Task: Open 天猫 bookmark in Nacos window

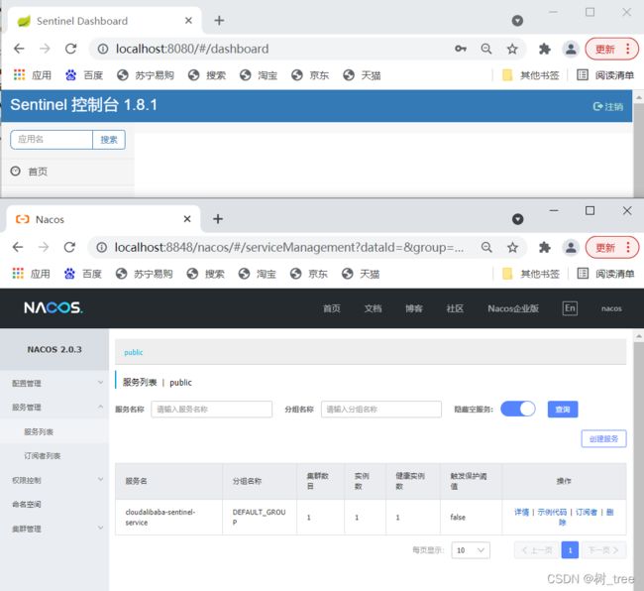Action: tap(361, 274)
